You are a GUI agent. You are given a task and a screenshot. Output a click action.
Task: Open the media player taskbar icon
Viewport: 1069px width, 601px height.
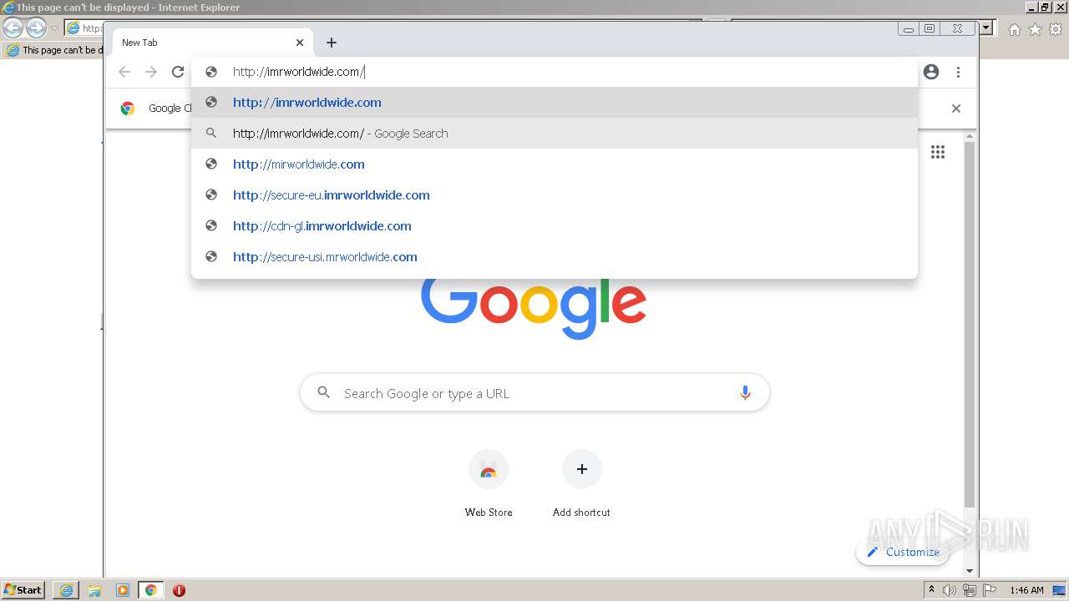123,590
